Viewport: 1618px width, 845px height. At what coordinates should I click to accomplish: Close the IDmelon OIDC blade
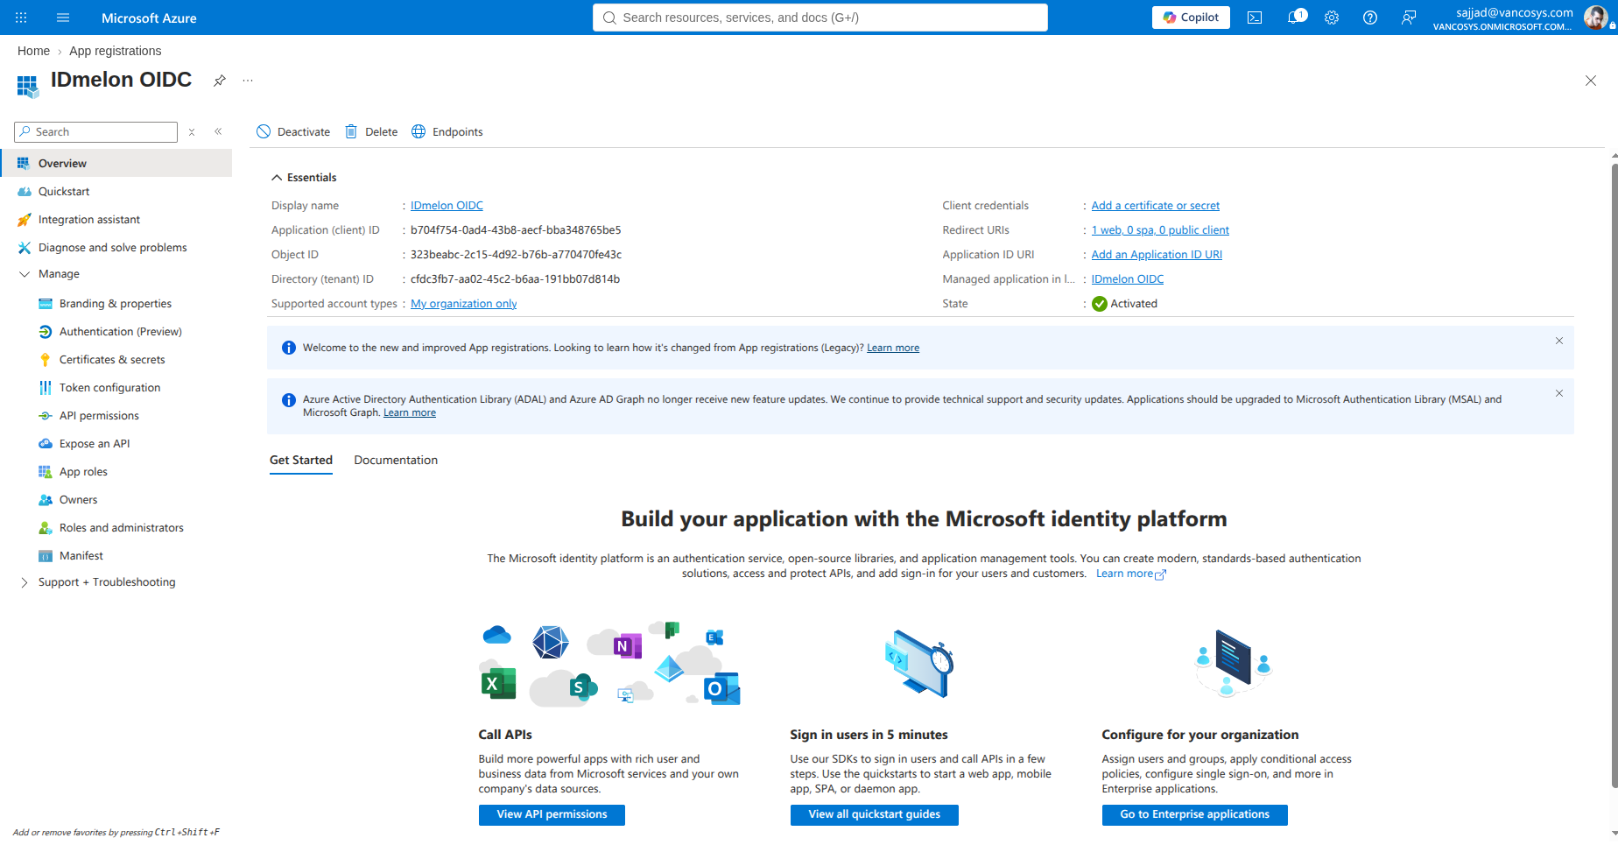1591,81
